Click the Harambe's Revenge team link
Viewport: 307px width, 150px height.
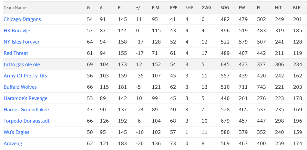tap(26, 98)
